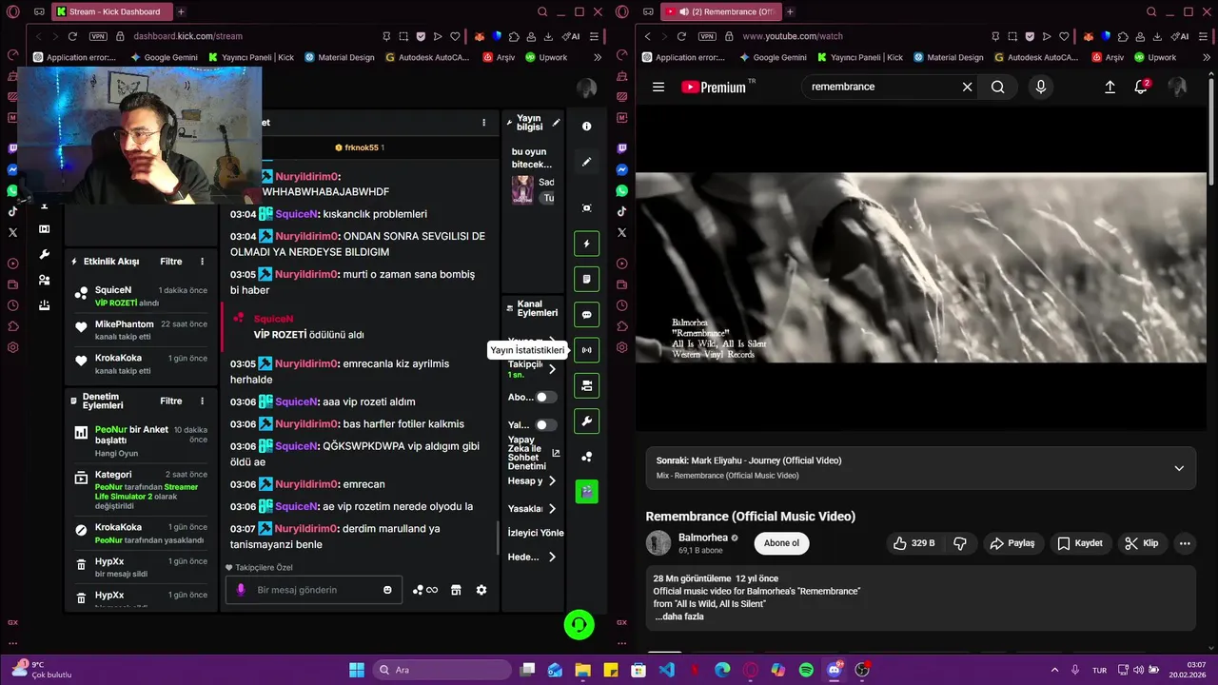This screenshot has height=685, width=1218.
Task: Open the Windows Start menu
Action: click(357, 670)
